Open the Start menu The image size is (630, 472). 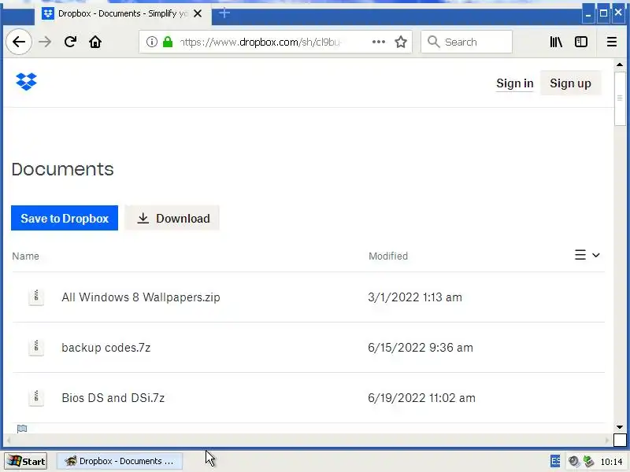(x=26, y=461)
